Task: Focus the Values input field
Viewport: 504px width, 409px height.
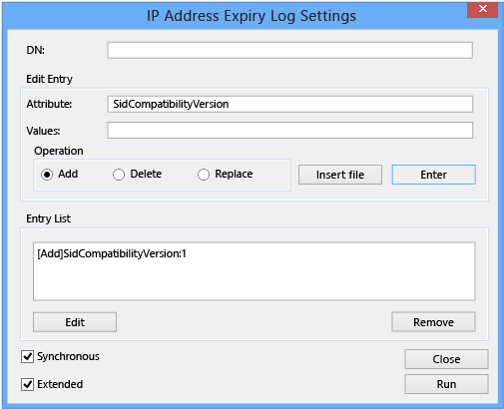Action: (289, 130)
